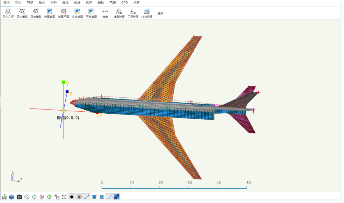Click the 导入模型 import model icon
This screenshot has height=203, width=344.
(22, 13)
